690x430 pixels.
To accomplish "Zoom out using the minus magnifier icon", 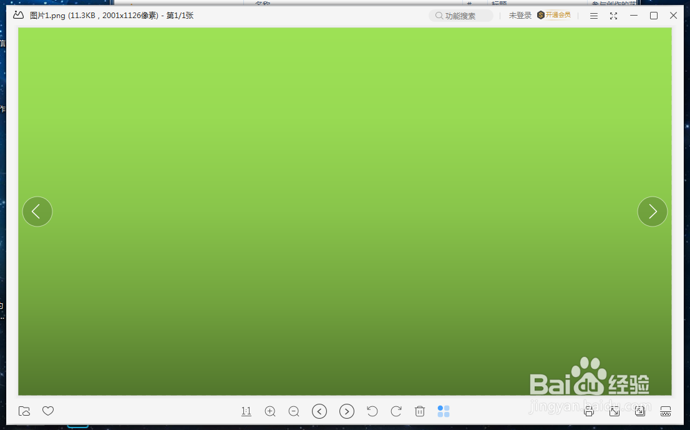I will pyautogui.click(x=294, y=411).
